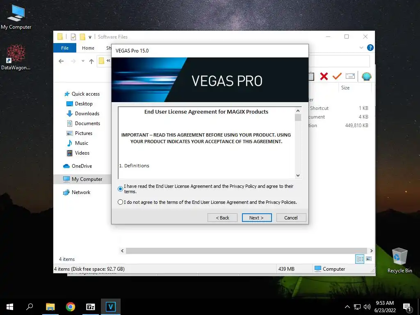Click the rename toolbar icon in Explorer
This screenshot has width=420, height=315.
click(x=350, y=76)
